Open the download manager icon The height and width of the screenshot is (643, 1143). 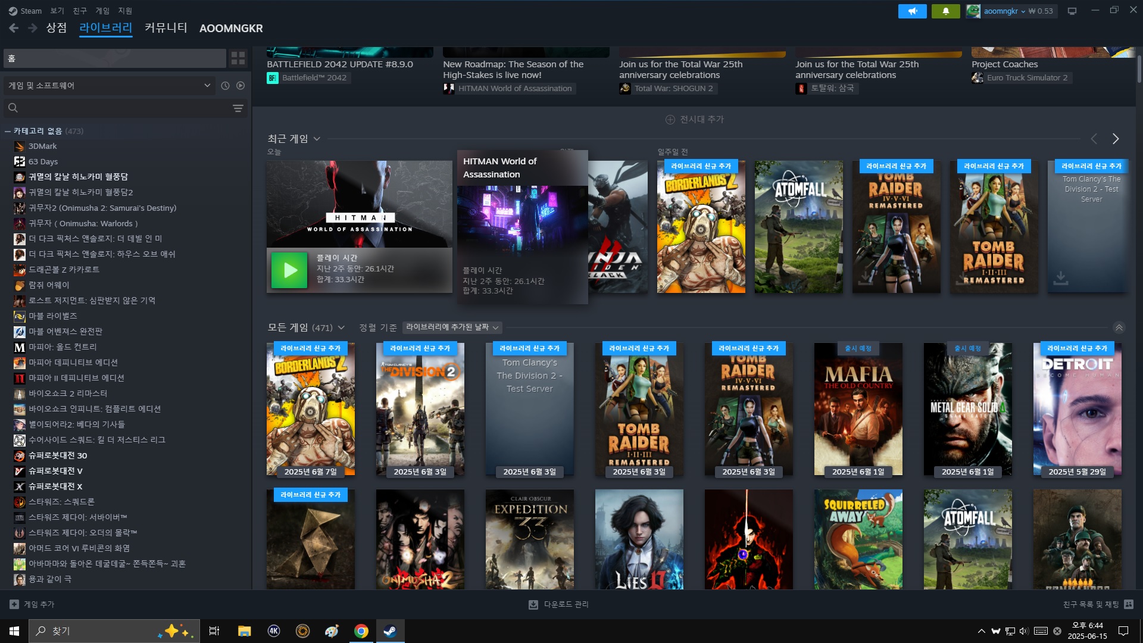point(533,604)
